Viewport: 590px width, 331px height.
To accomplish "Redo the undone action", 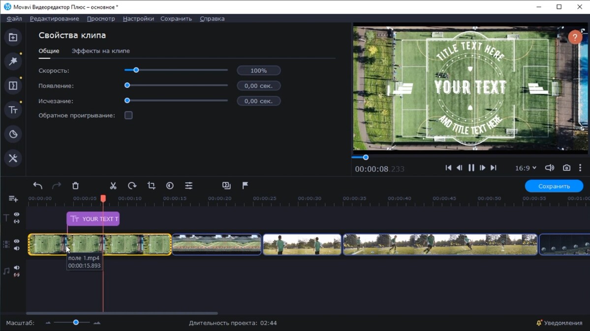I will 57,186.
